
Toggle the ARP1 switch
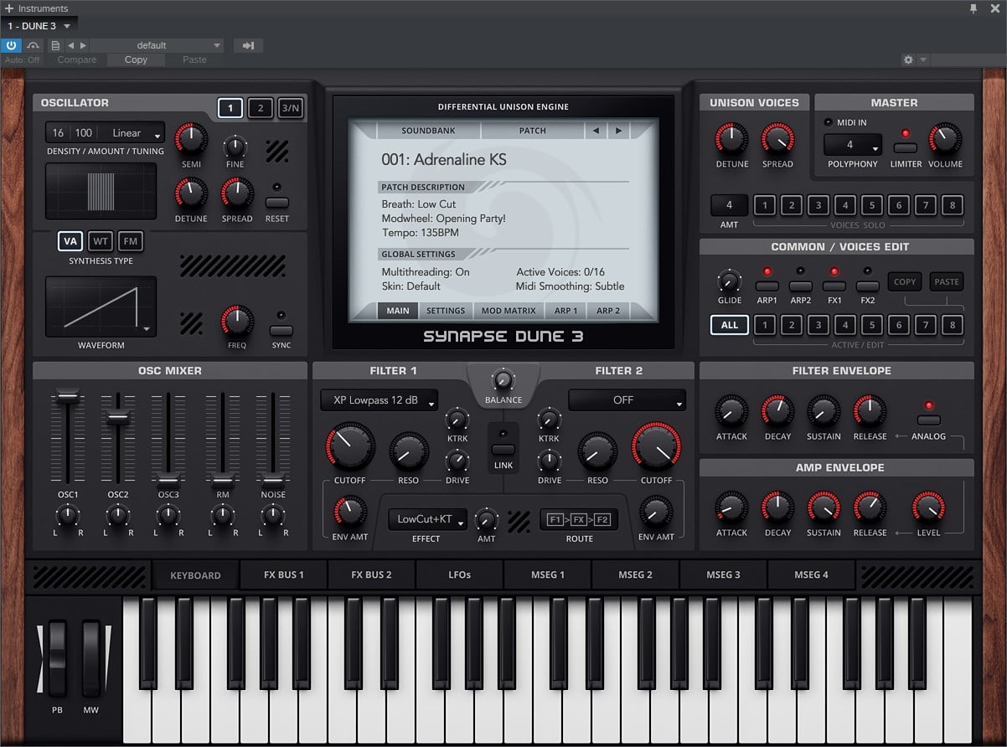click(x=767, y=286)
